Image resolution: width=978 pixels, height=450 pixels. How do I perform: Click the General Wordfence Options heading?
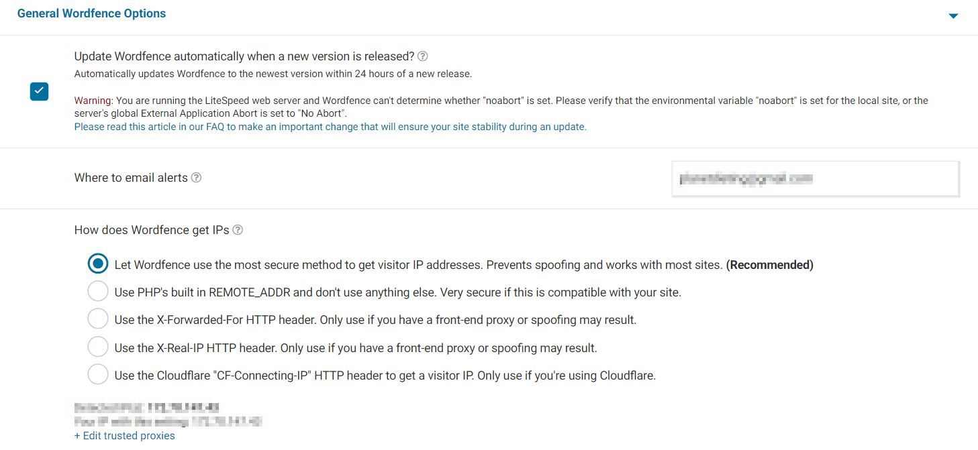click(x=91, y=13)
